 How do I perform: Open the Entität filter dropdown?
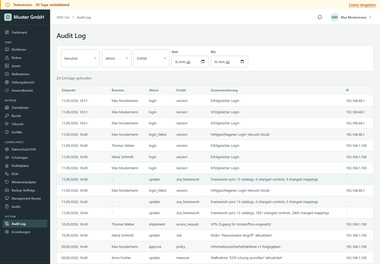151,58
